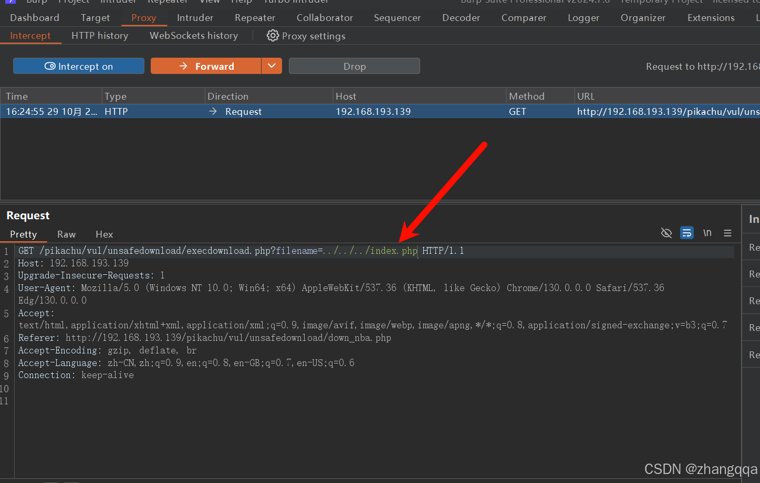Open the WebSockets history sub-tab
The image size is (760, 483).
194,36
